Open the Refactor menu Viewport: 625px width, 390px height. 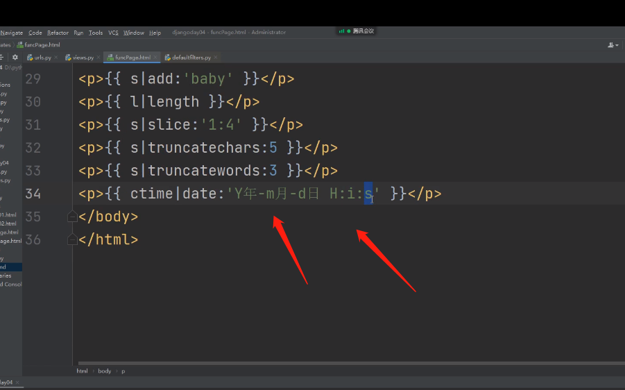tap(58, 33)
